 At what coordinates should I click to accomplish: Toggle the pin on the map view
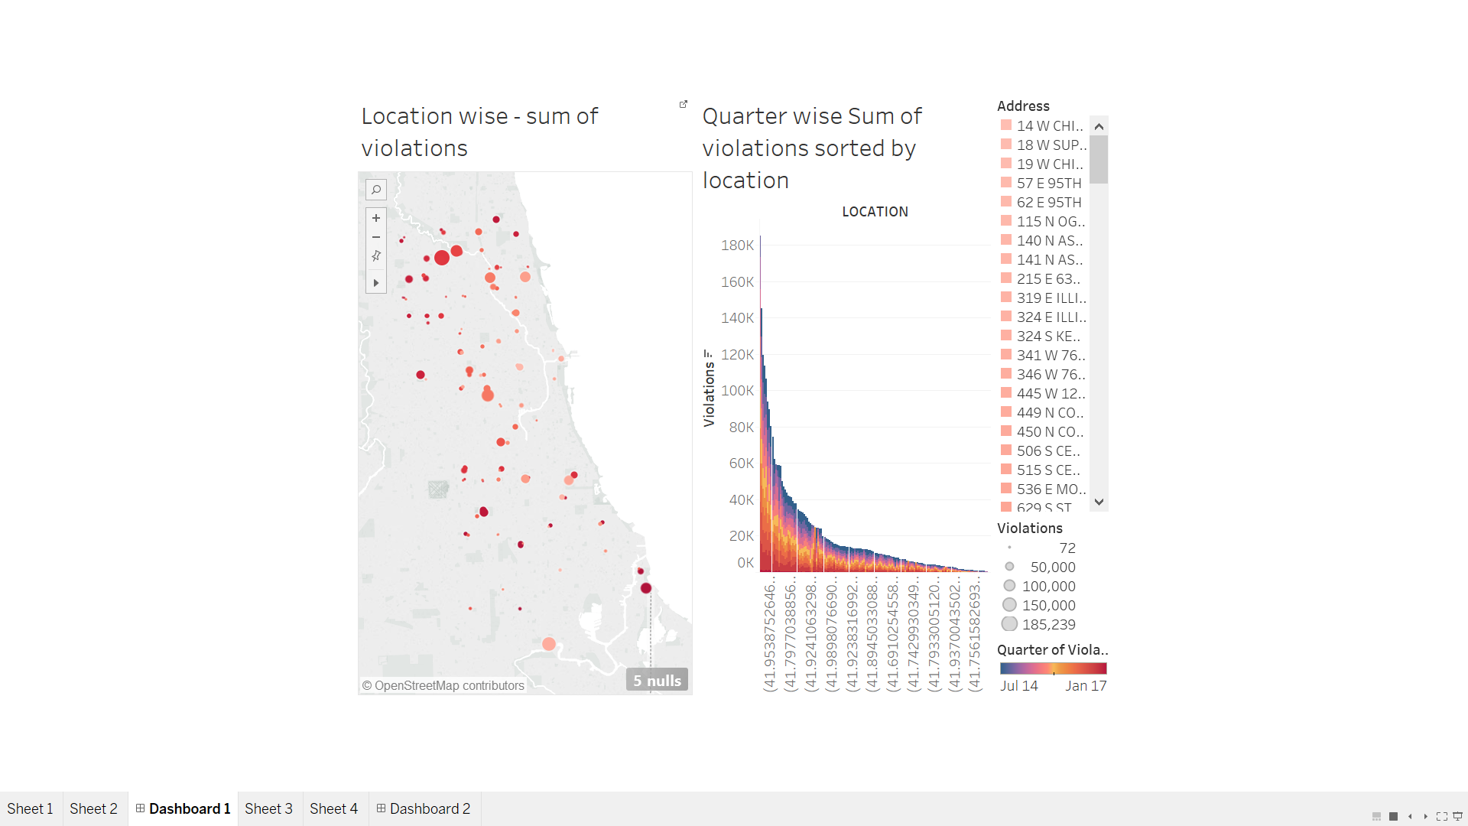[375, 255]
